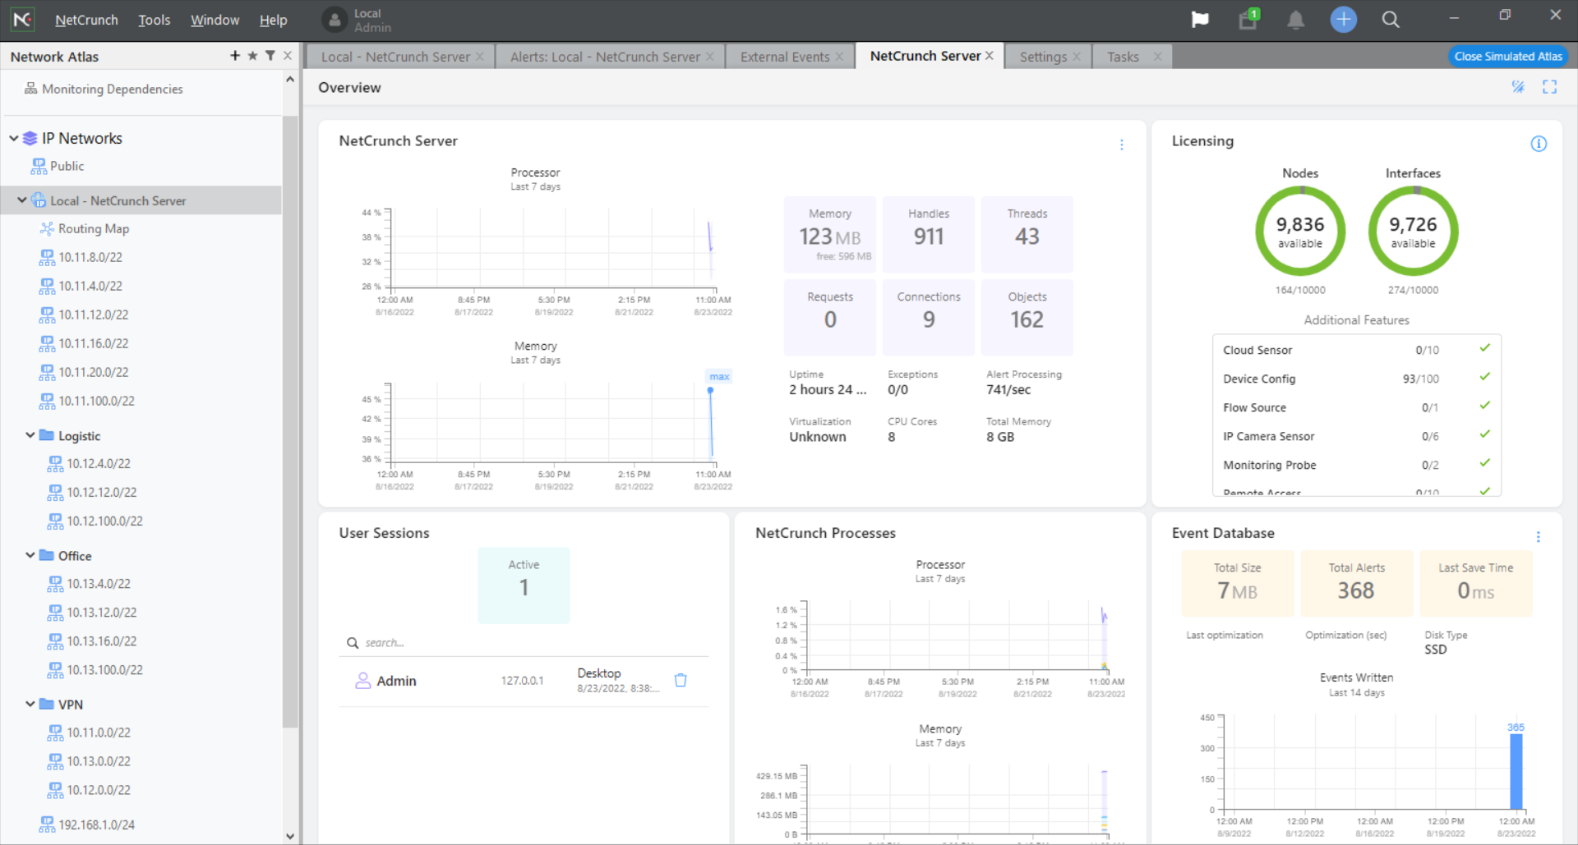Open the clipboard tasks icon with badge
The width and height of the screenshot is (1578, 845).
tap(1248, 19)
